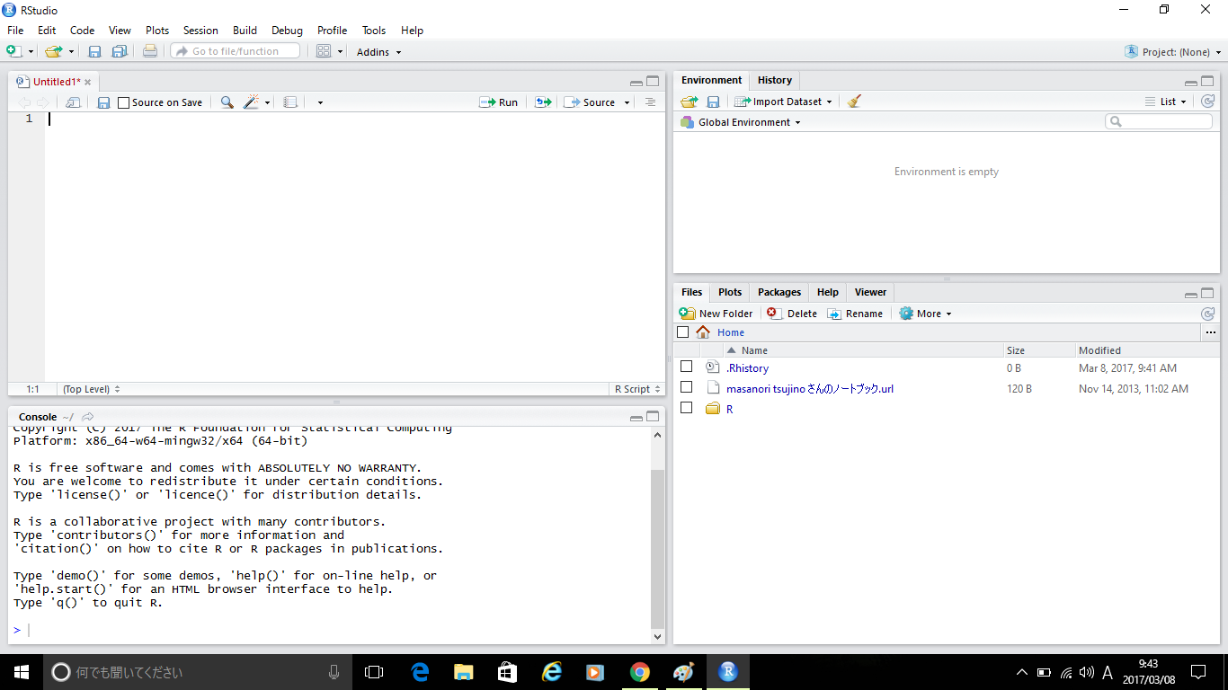The width and height of the screenshot is (1228, 690).
Task: Load a workspace in the Environment pane
Action: (690, 102)
